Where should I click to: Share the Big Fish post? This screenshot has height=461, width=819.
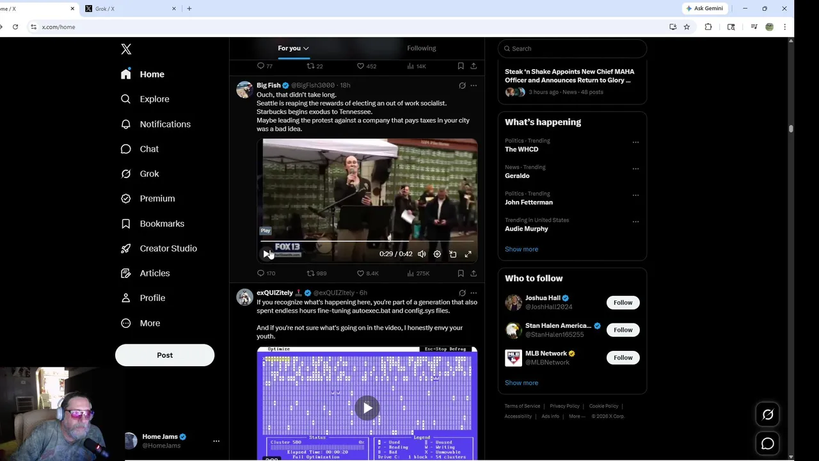coord(473,273)
